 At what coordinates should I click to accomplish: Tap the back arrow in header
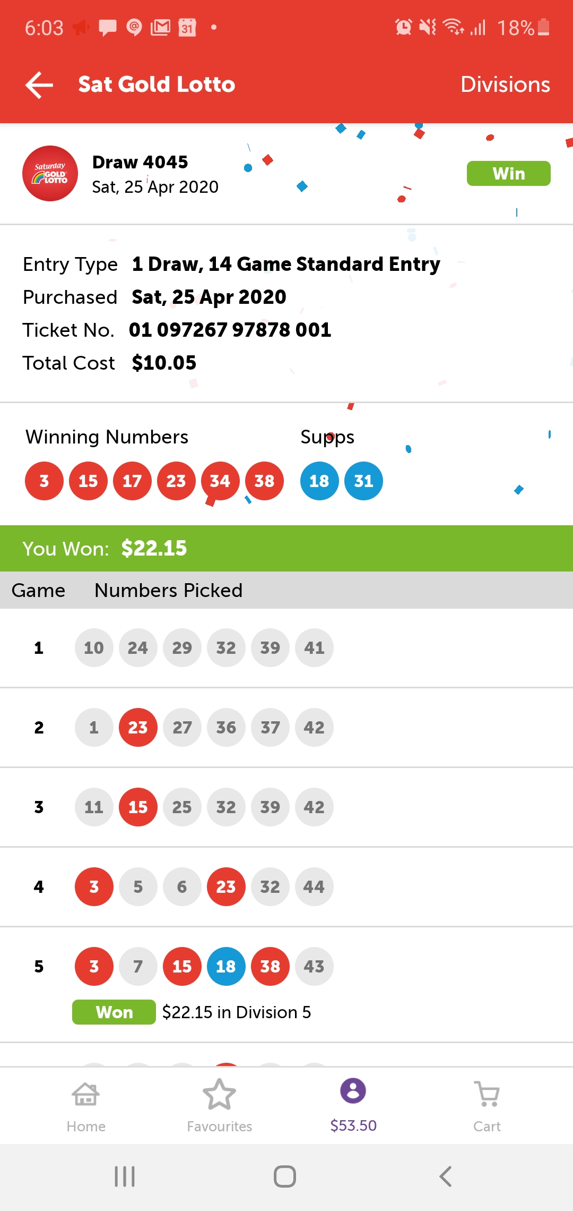coord(40,85)
